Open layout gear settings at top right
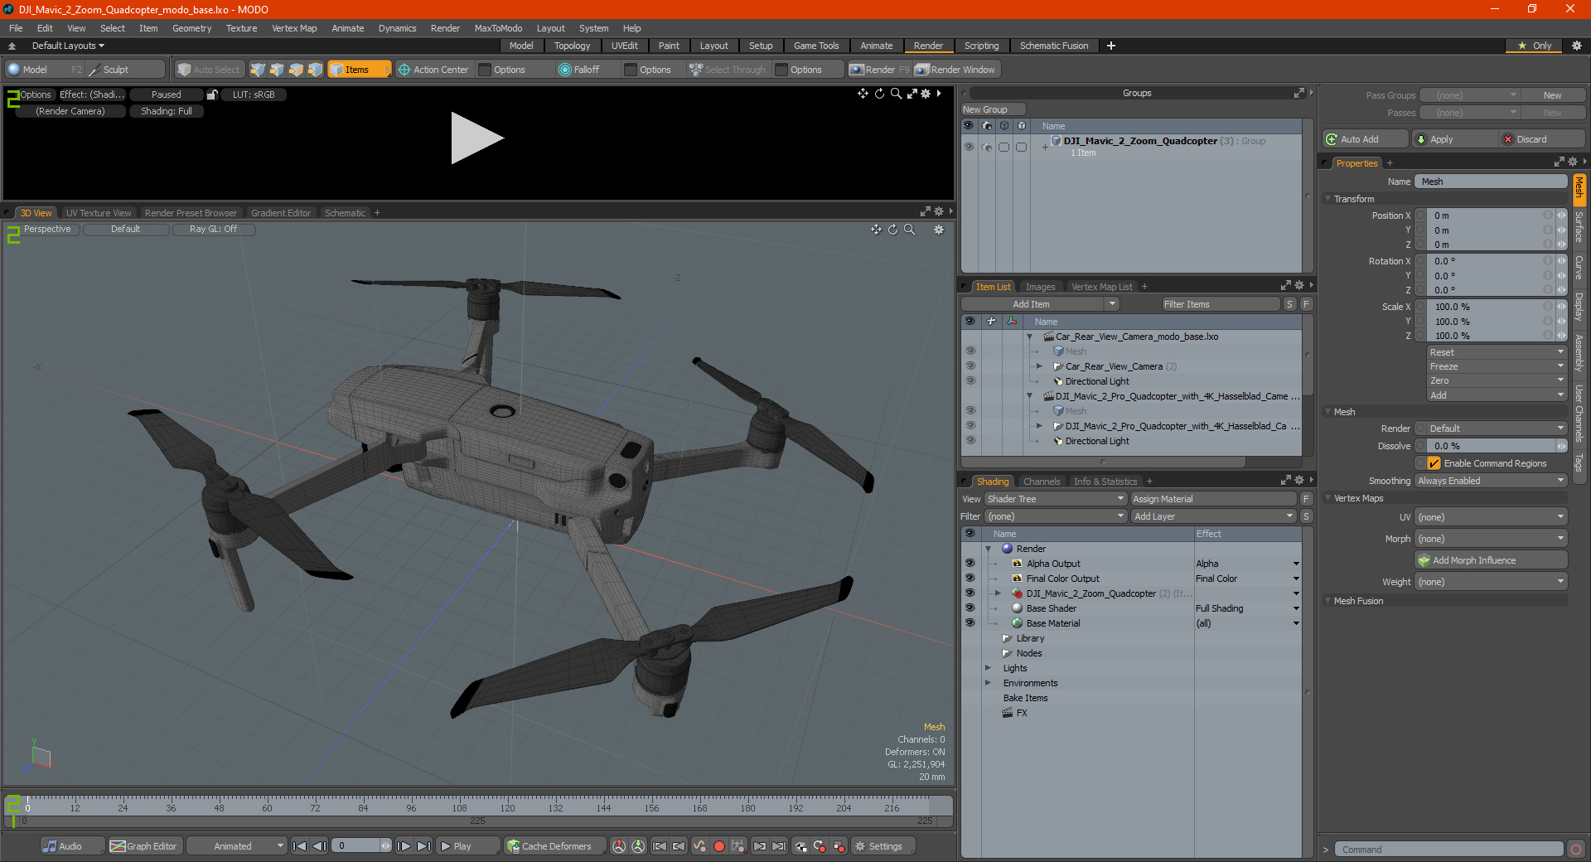Viewport: 1591px width, 862px height. point(1576,46)
